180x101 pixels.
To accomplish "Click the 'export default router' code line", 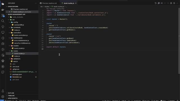I will [56, 47].
